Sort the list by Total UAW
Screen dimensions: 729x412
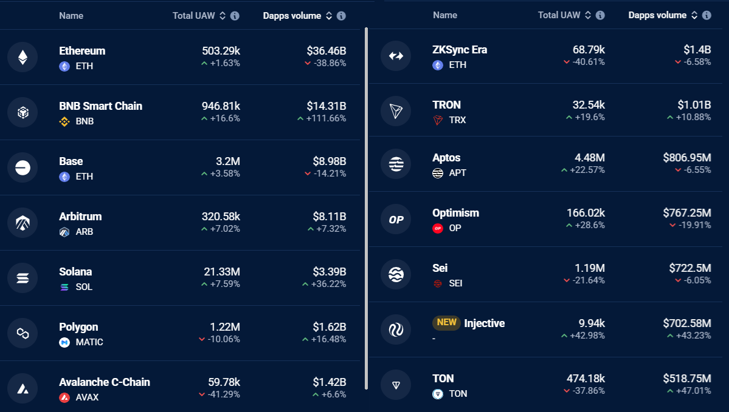point(222,16)
